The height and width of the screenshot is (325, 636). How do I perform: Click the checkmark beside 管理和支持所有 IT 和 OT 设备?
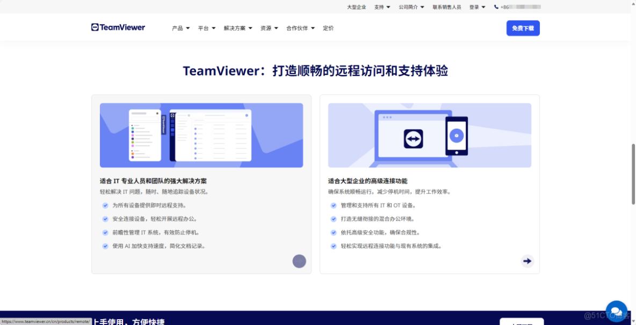point(334,205)
